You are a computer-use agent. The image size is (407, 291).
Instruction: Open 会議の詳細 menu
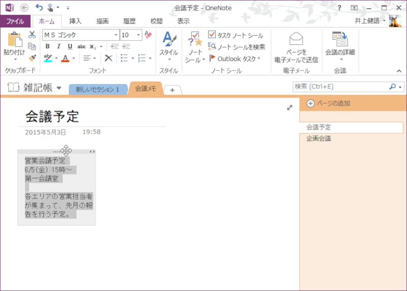click(340, 46)
